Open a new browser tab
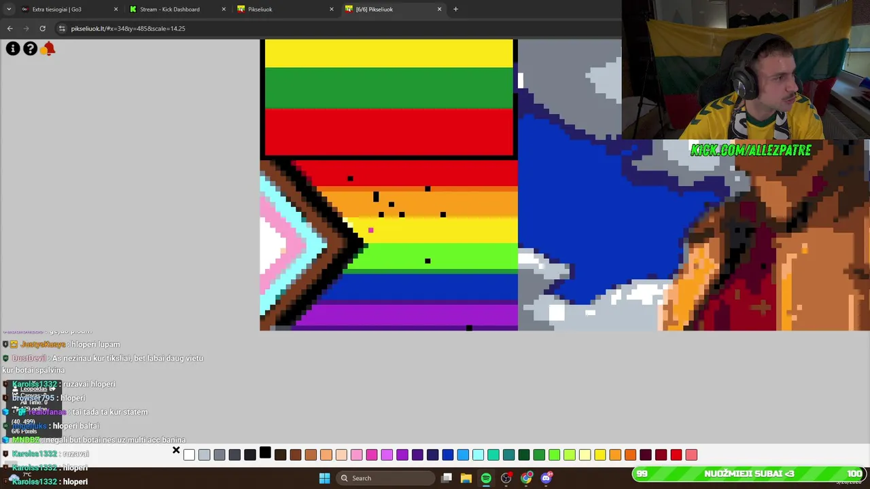Image resolution: width=870 pixels, height=489 pixels. (x=455, y=9)
